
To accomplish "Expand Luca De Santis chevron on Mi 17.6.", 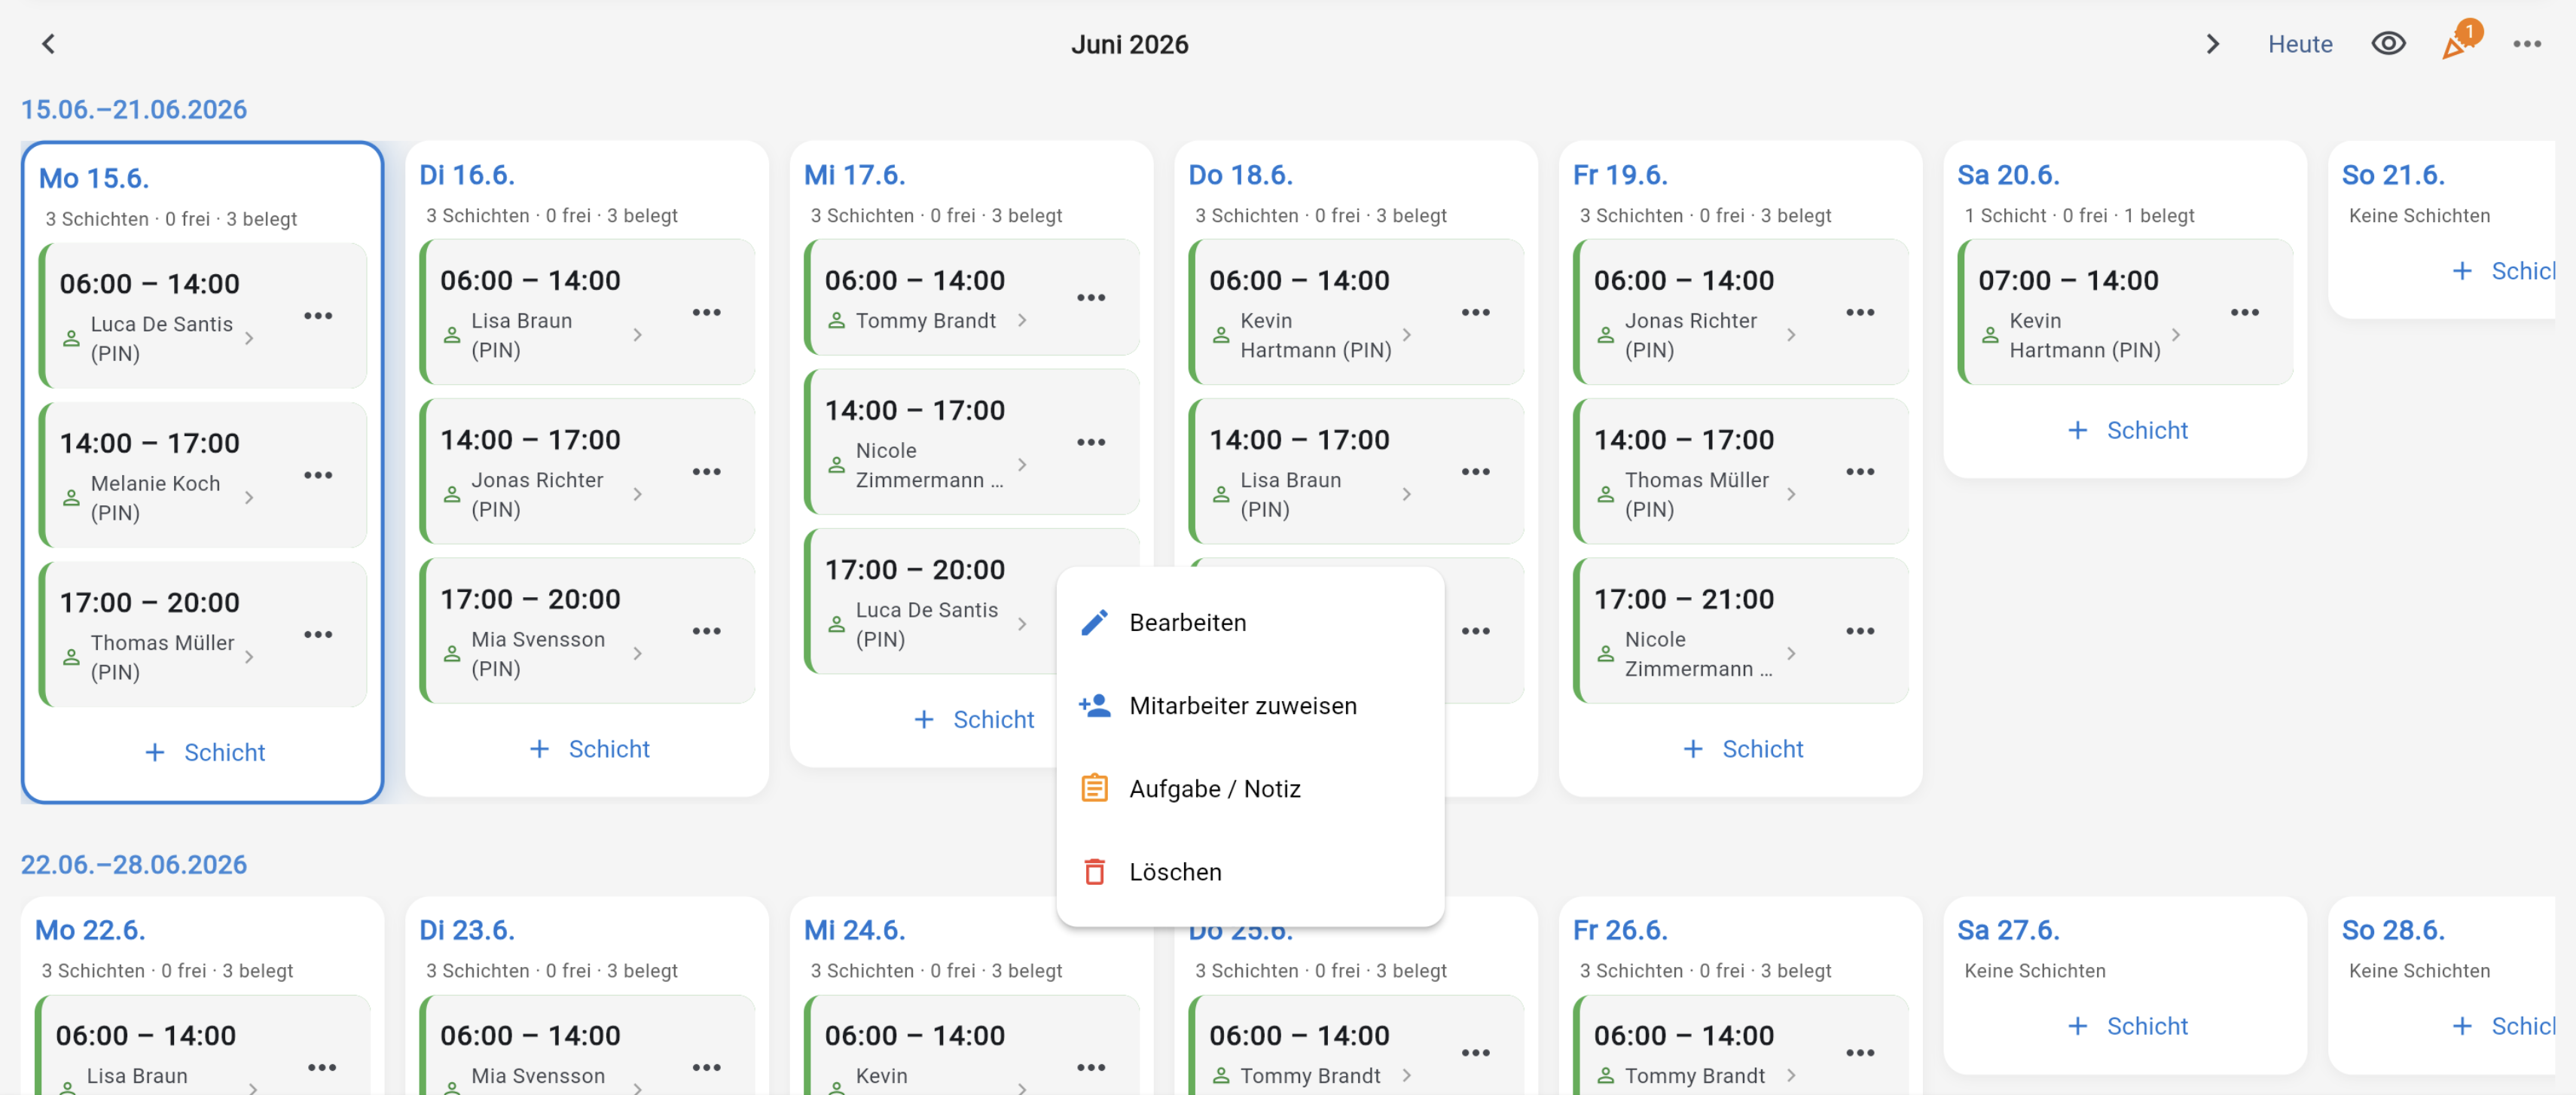I will [x=1022, y=624].
